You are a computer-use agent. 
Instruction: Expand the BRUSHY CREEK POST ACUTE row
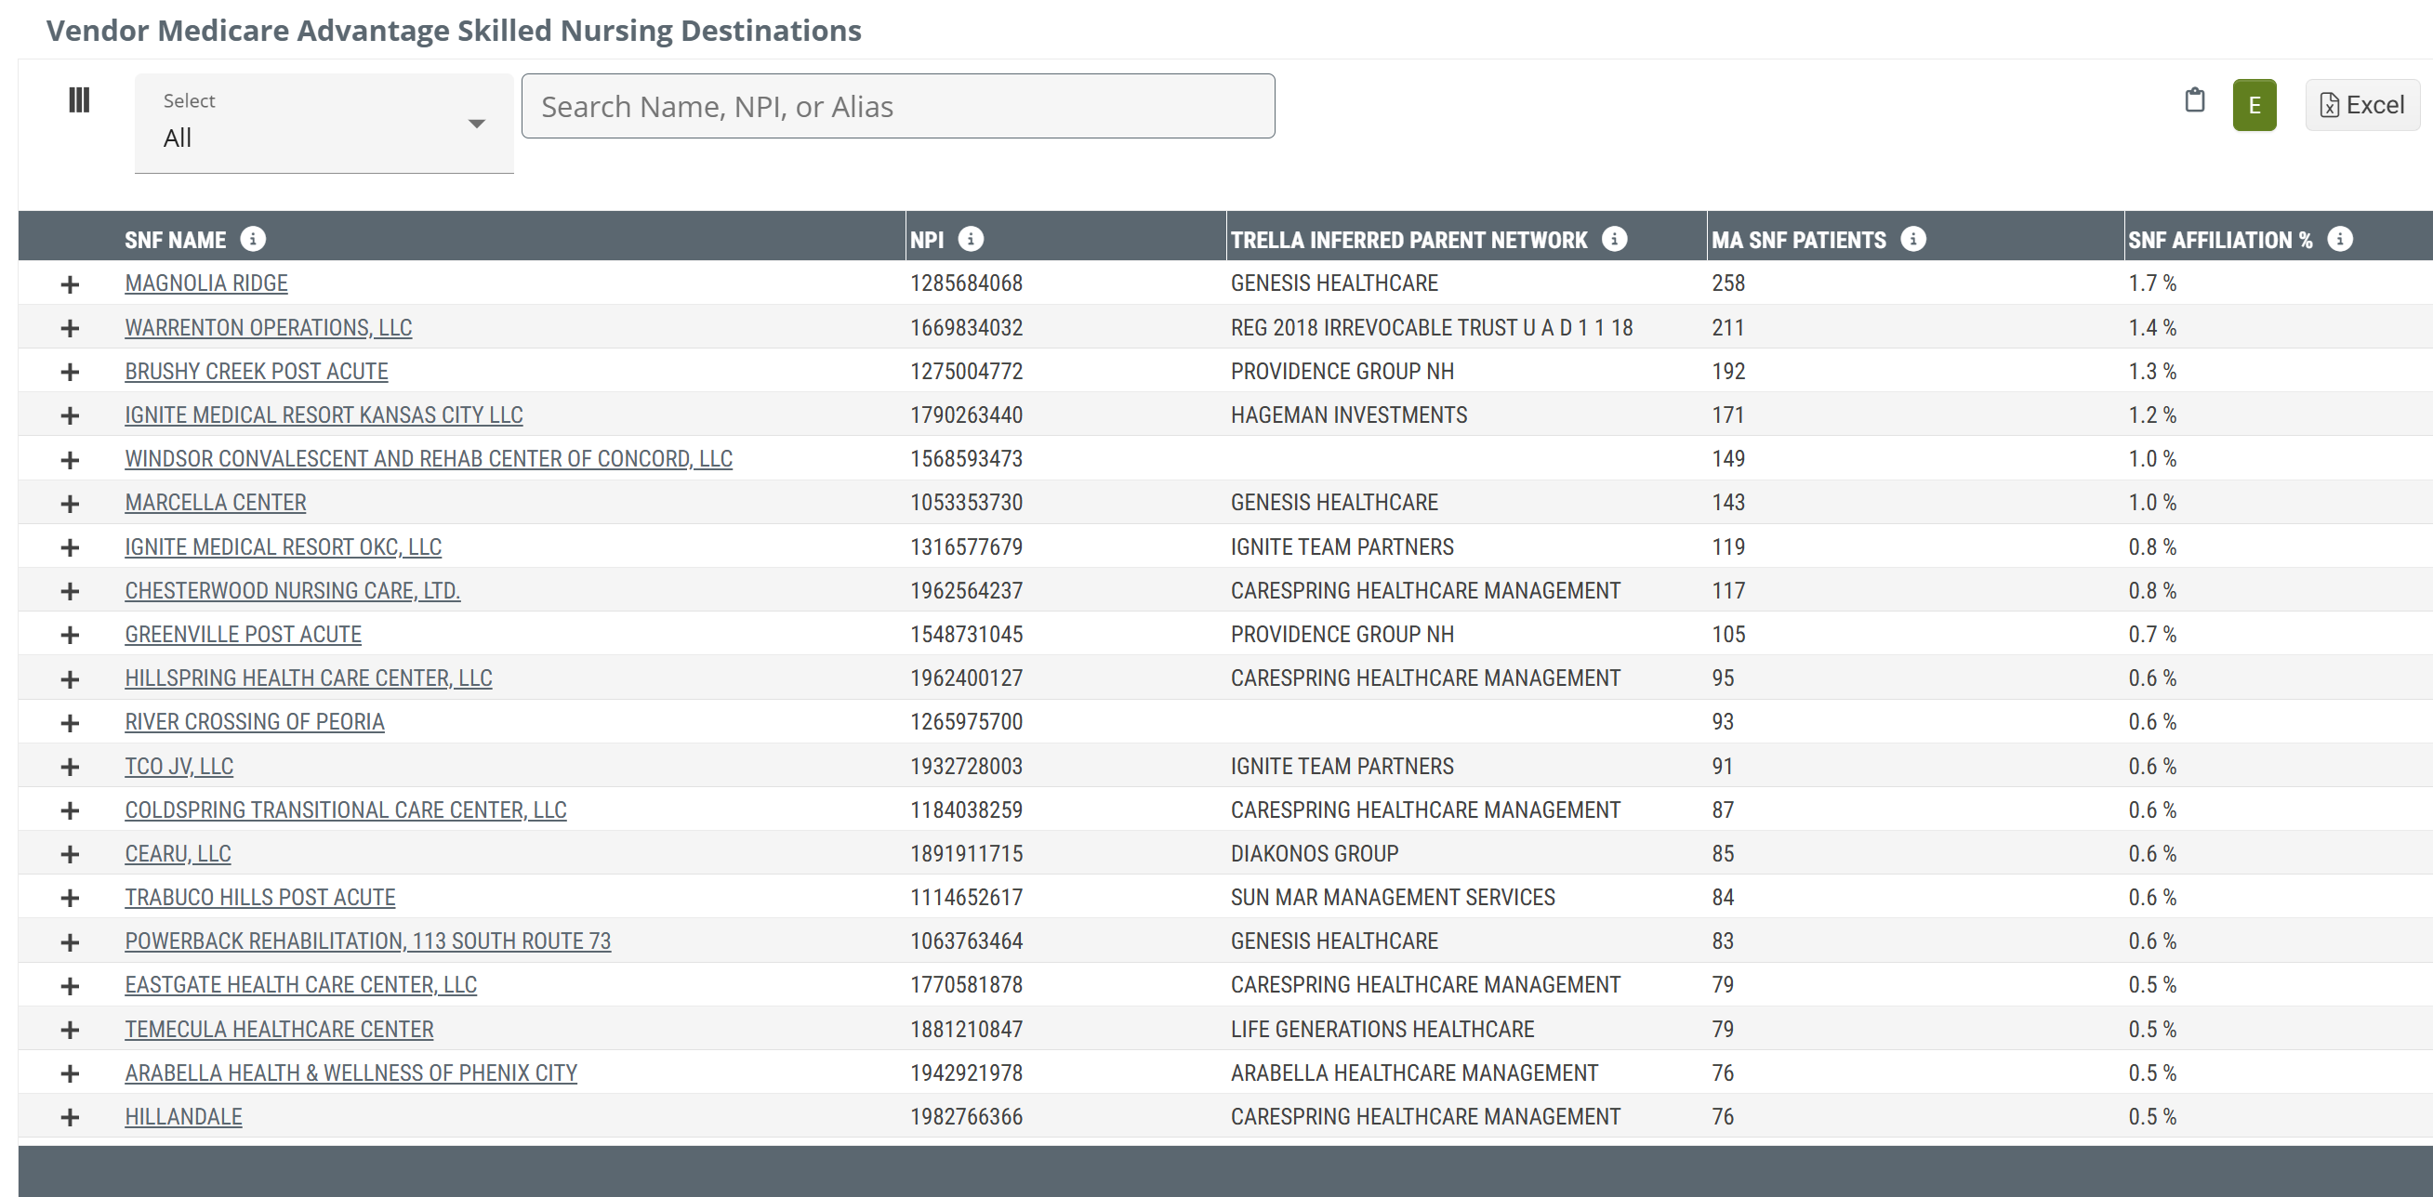pyautogui.click(x=70, y=372)
